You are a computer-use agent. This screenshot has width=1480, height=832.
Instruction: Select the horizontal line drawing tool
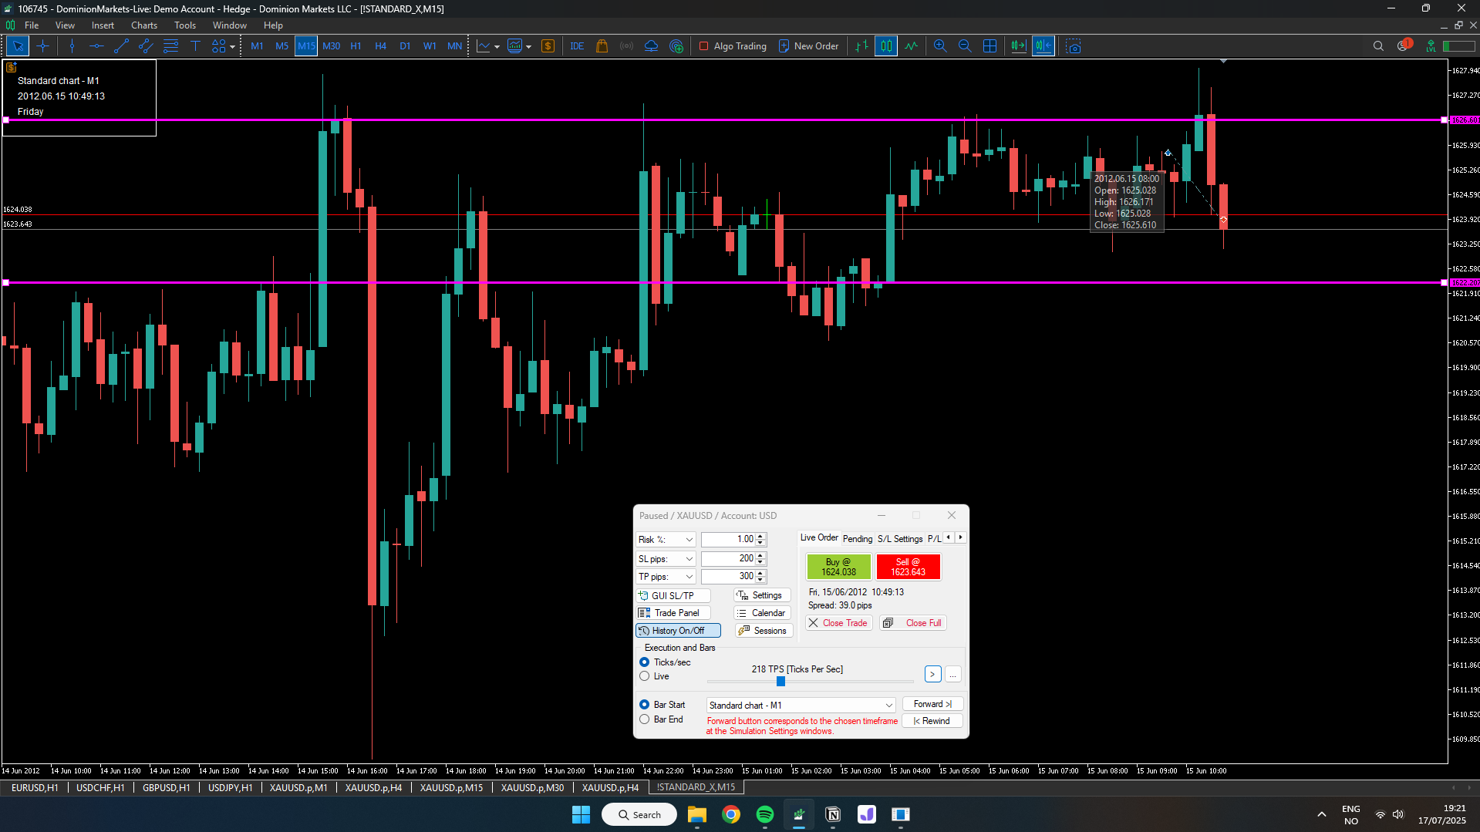[96, 46]
